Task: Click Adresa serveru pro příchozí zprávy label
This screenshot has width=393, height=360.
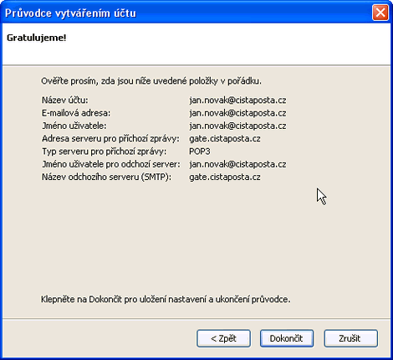Action: [x=110, y=139]
